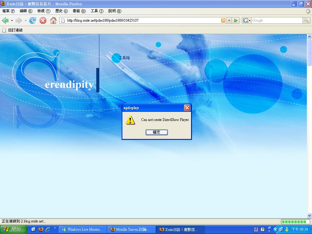Confirm the npdsplay dialog with 確定
312x234 pixels.
[x=157, y=132]
